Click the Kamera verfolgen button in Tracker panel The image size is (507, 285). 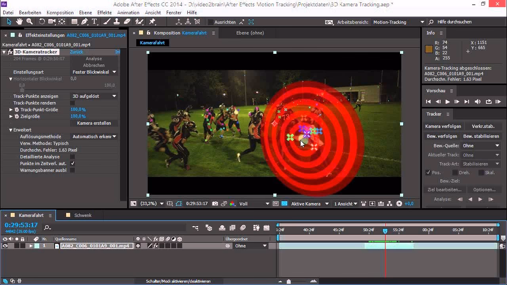(443, 126)
